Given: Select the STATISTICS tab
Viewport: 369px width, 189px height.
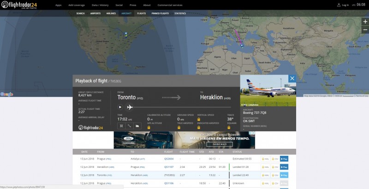Looking at the screenshot, I should click(x=180, y=13).
